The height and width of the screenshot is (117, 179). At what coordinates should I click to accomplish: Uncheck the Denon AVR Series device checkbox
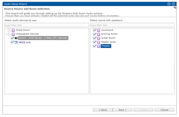[12, 38]
